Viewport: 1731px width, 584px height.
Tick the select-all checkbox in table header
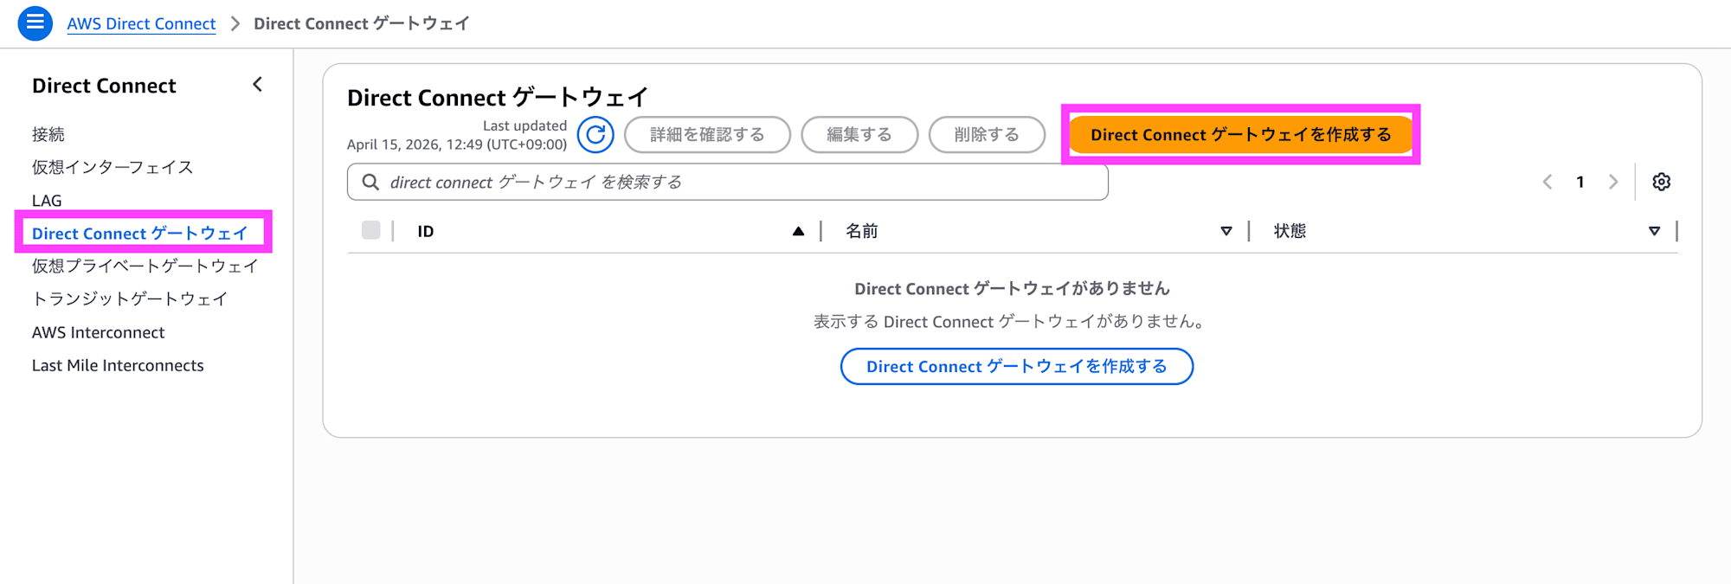pyautogui.click(x=371, y=230)
